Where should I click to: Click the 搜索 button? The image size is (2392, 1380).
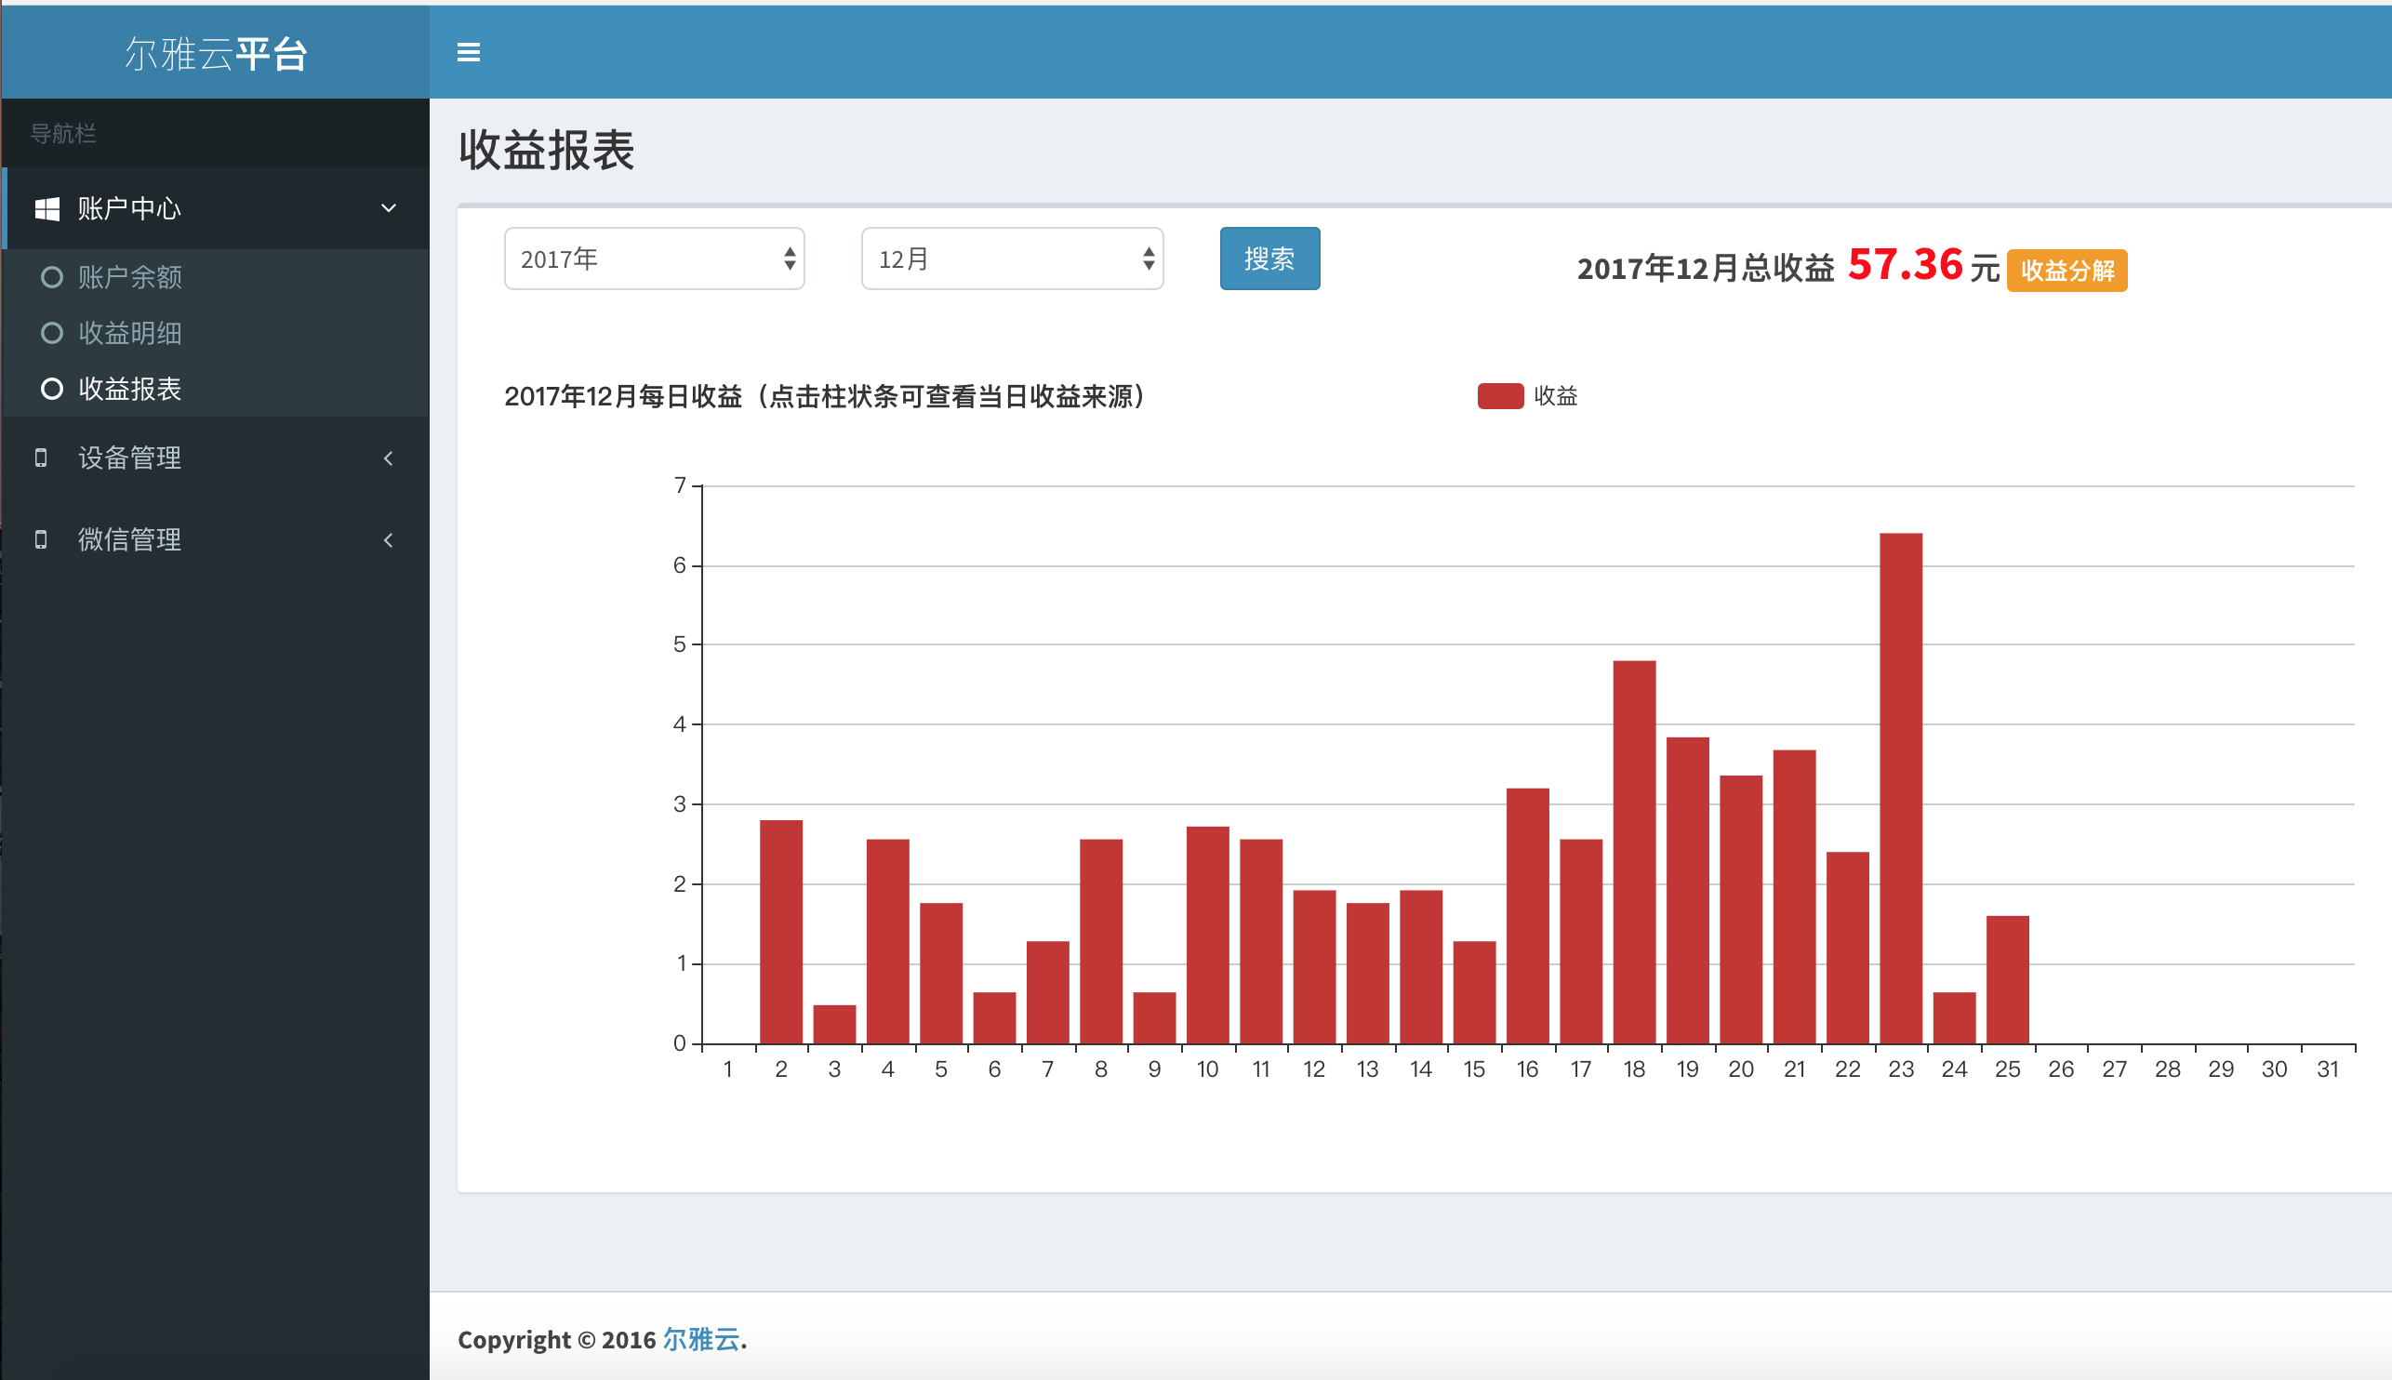(x=1268, y=259)
